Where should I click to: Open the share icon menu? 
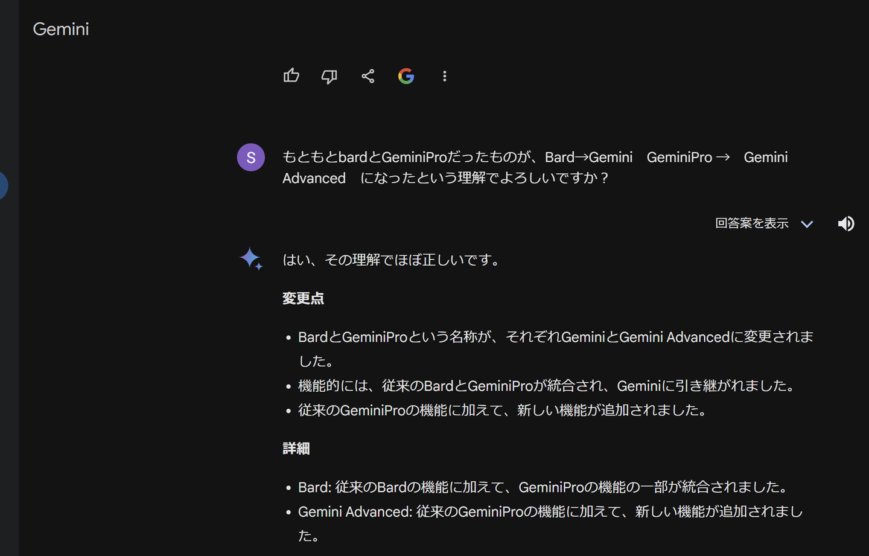tap(368, 76)
